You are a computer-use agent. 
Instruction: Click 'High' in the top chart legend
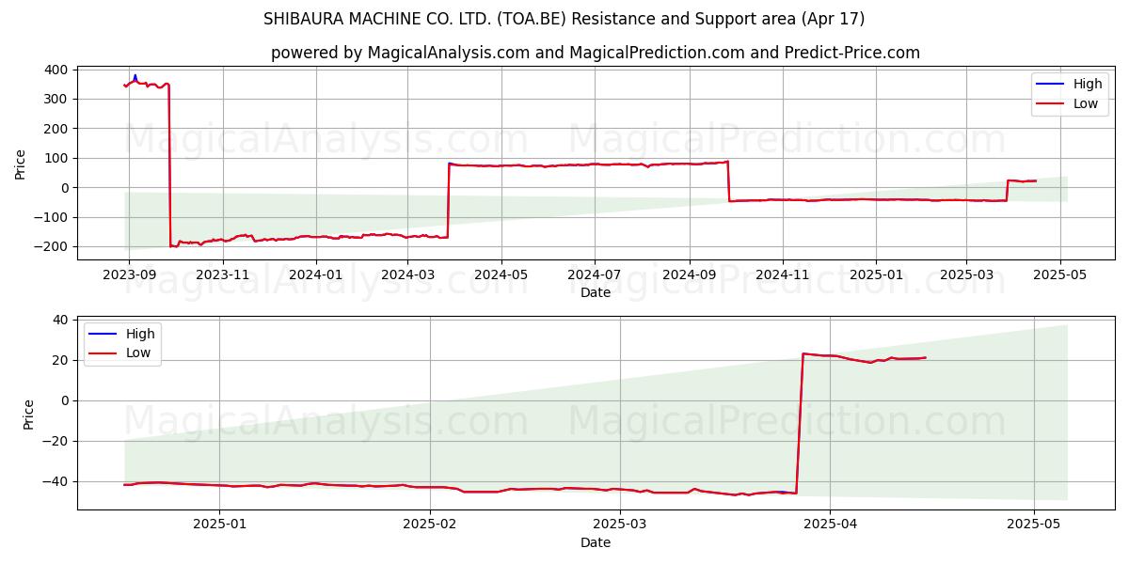1088,84
